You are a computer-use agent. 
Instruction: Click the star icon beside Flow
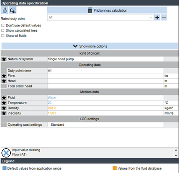point(4,76)
